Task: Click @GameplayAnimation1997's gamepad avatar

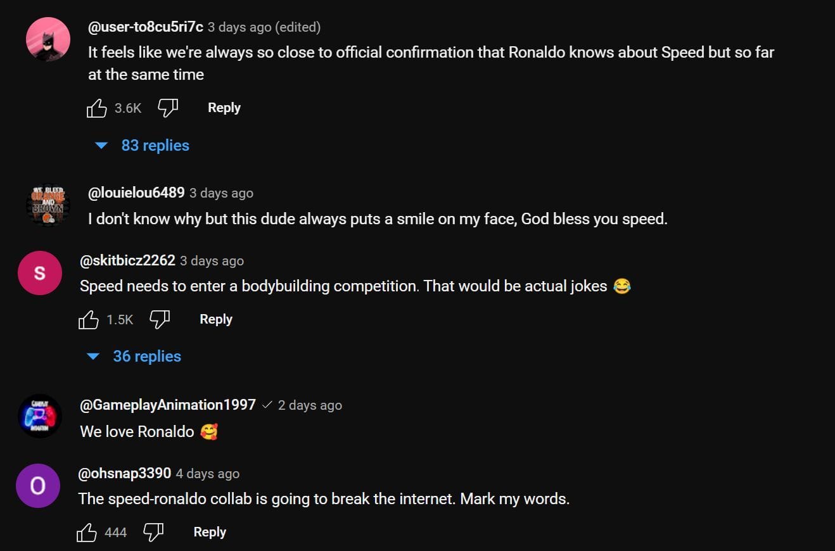Action: coord(39,416)
